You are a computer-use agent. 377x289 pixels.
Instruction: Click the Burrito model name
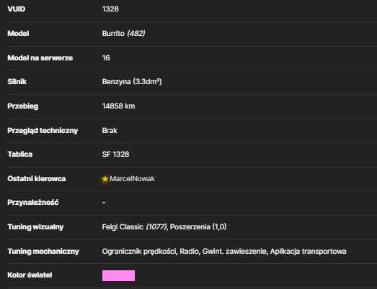[113, 33]
